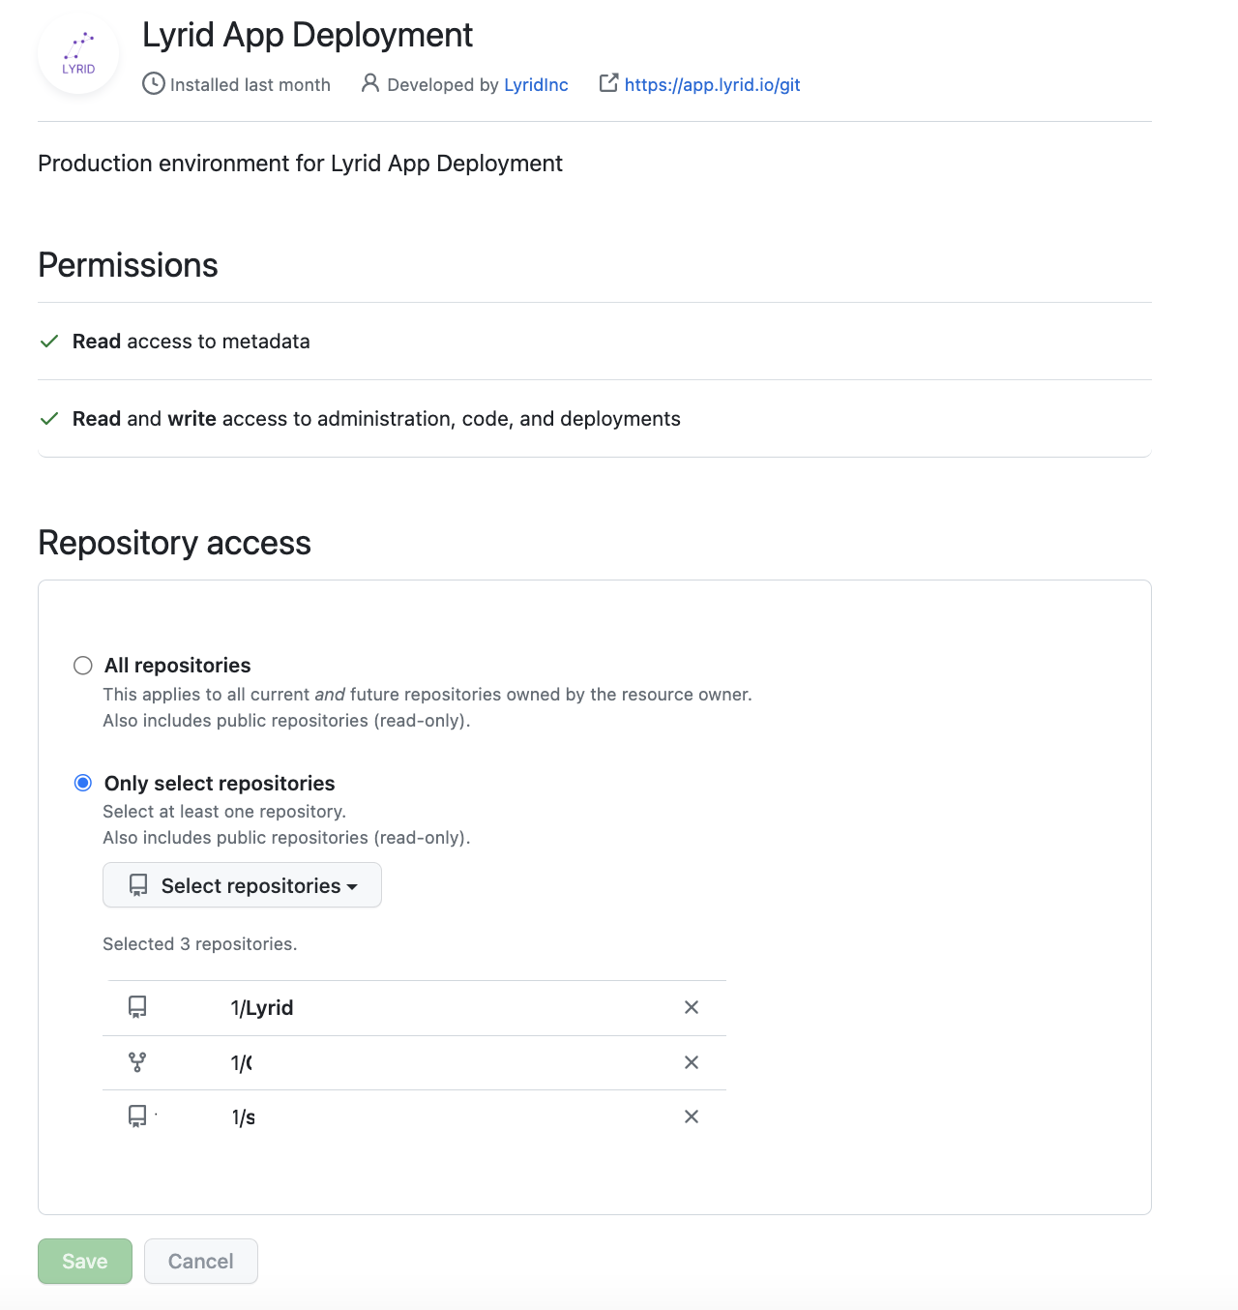
Task: Click the fork icon in the repository list
Action: click(x=137, y=1062)
